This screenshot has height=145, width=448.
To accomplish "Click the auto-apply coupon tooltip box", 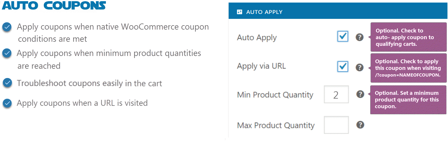I will click(408, 37).
